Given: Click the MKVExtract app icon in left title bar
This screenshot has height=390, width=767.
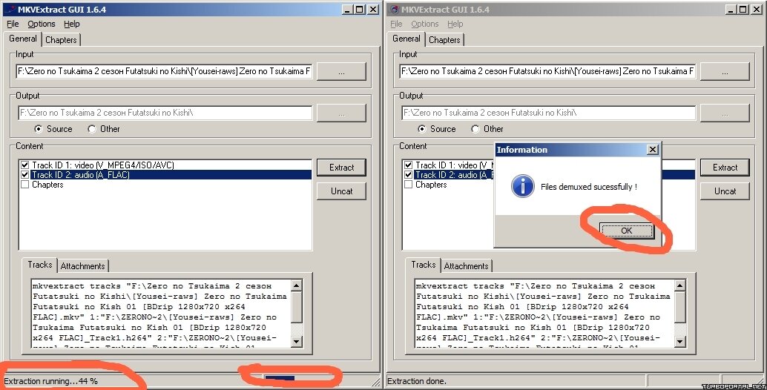Looking at the screenshot, I should point(10,10).
